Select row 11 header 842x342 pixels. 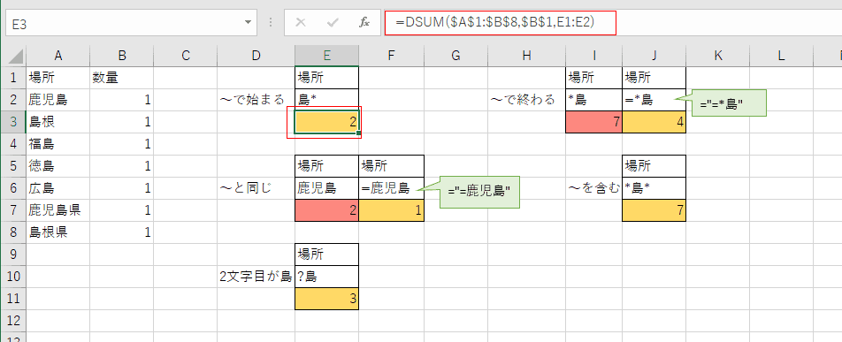coord(13,298)
